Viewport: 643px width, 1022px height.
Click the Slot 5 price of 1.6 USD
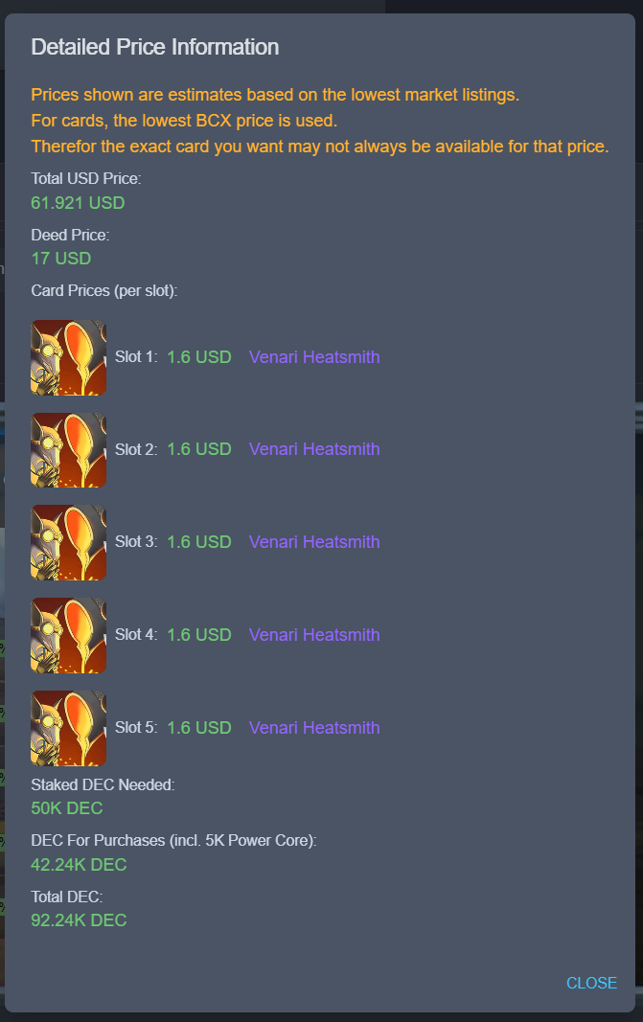[199, 727]
